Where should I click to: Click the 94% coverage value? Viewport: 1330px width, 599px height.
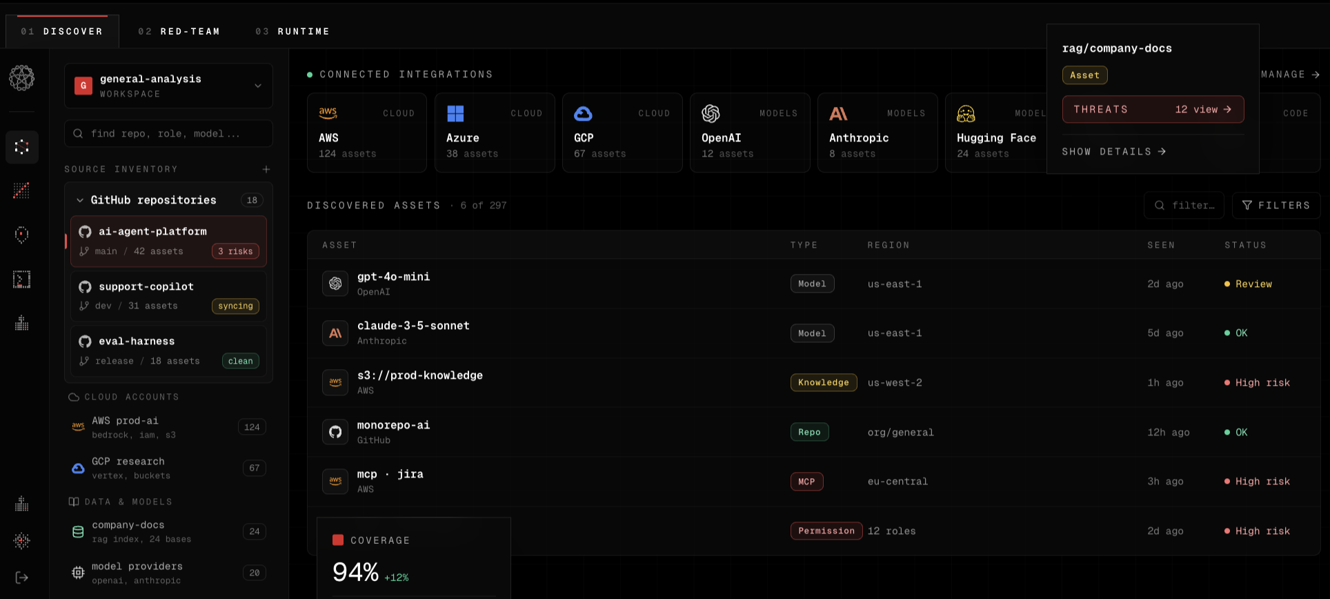(355, 572)
